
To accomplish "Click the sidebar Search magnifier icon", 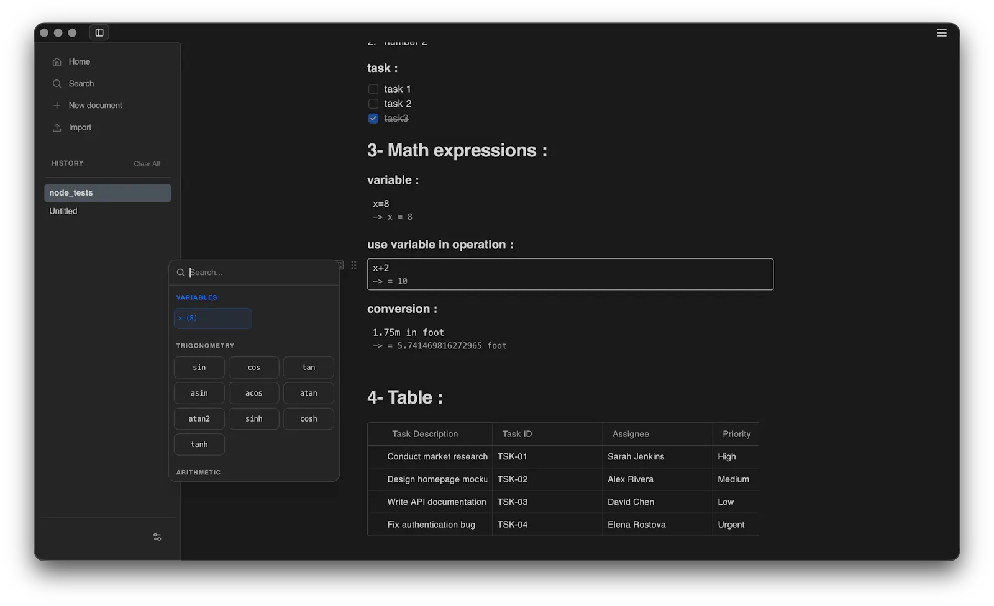I will pos(57,84).
